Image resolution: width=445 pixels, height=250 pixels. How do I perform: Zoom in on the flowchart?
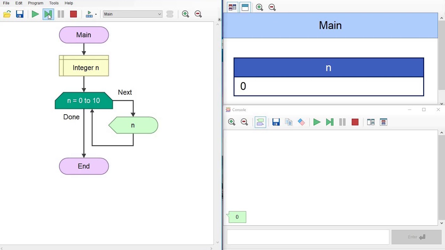[185, 14]
